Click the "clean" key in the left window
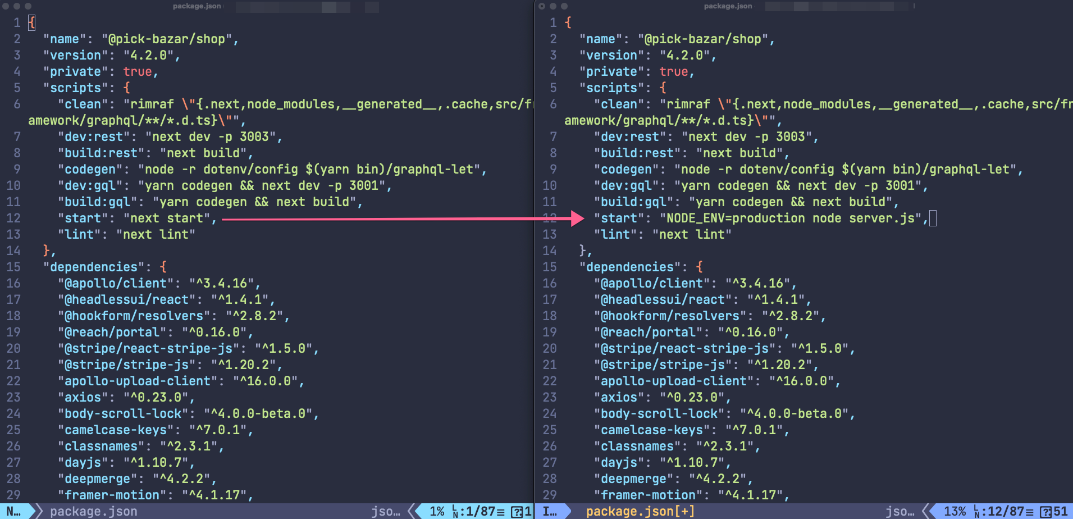Image resolution: width=1073 pixels, height=519 pixels. (83, 104)
